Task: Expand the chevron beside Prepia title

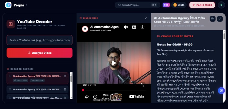Action: click(x=26, y=5)
